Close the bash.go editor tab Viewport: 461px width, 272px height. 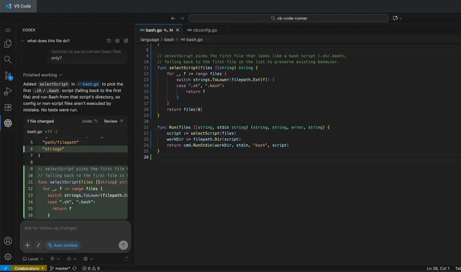[x=178, y=30]
